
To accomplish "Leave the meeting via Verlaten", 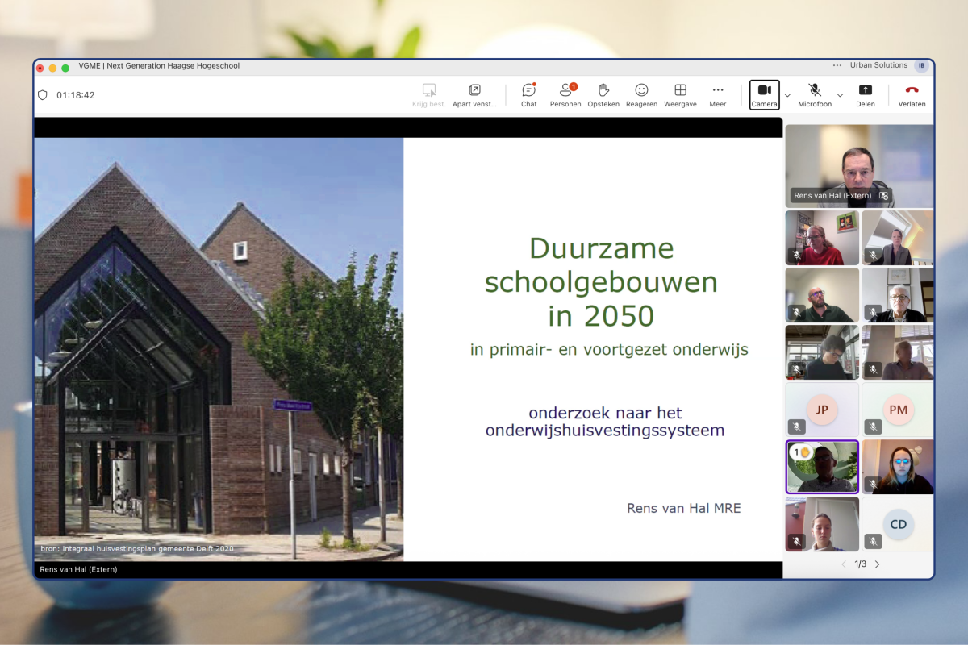I will click(912, 94).
